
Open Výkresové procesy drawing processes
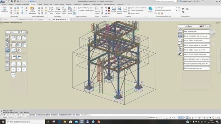pyautogui.click(x=58, y=10)
